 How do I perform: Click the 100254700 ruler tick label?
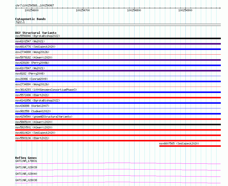pyautogui.click(x=83, y=10)
